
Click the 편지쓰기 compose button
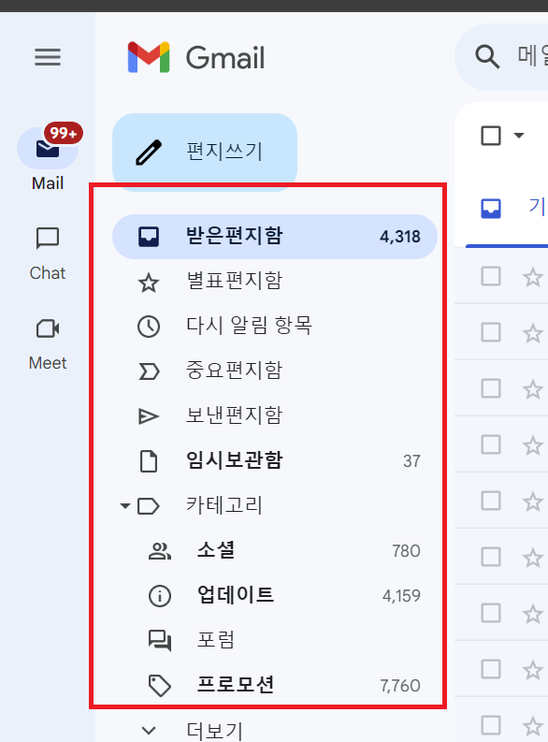(x=205, y=152)
